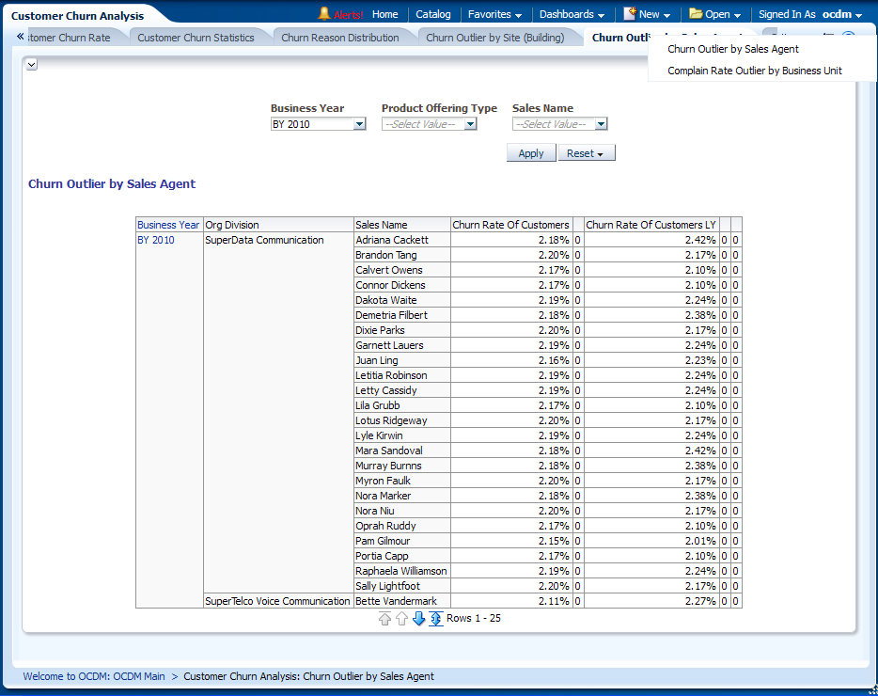Collapse the prompt section toggle
878x696 pixels.
(x=31, y=64)
